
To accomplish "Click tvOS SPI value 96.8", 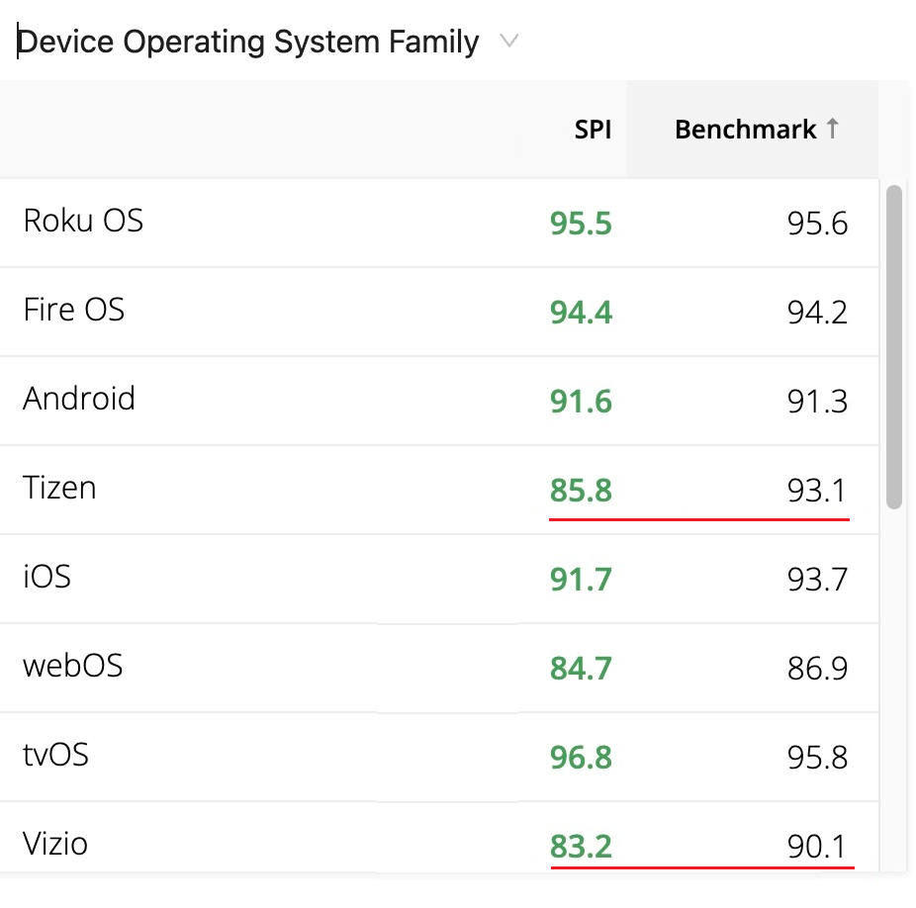I will (581, 758).
